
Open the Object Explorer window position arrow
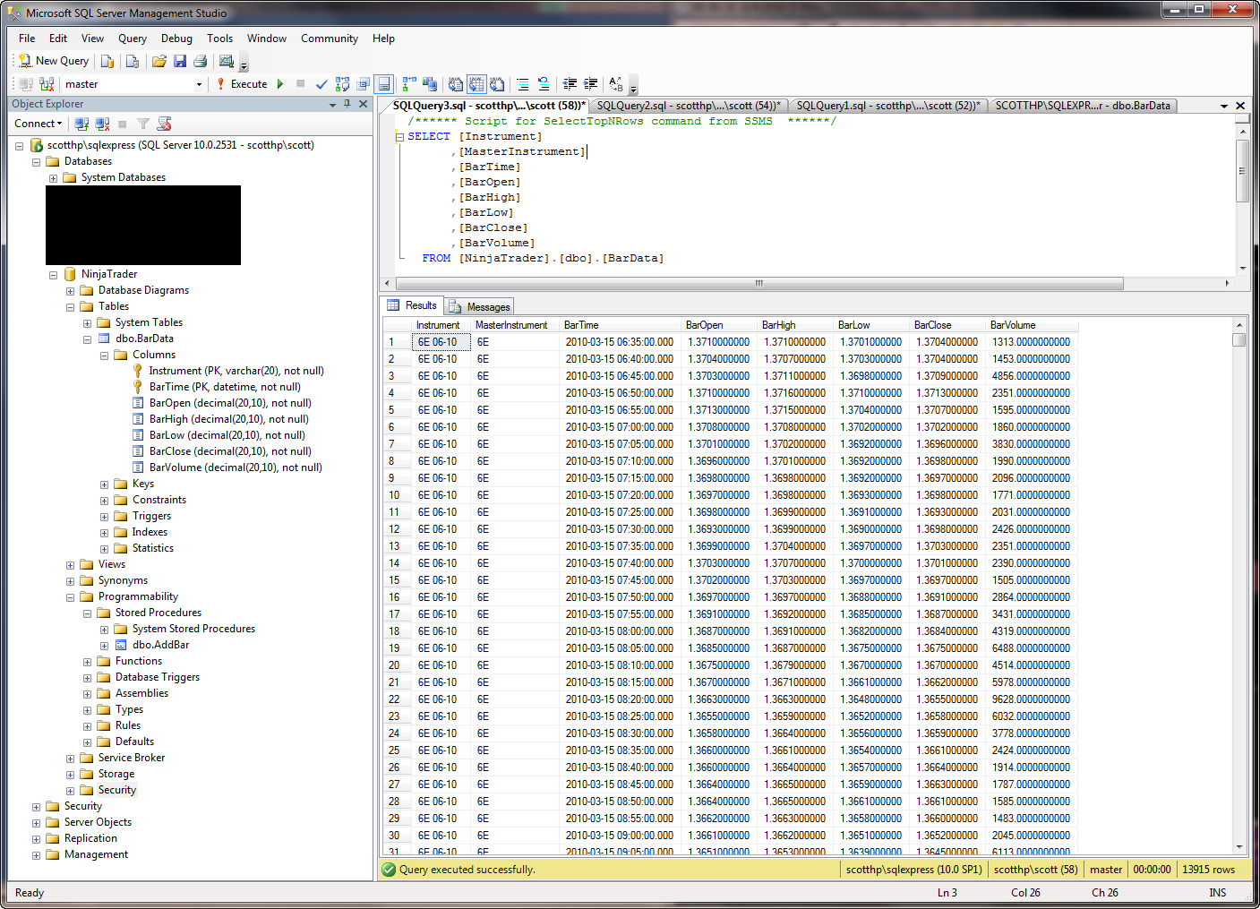point(333,105)
